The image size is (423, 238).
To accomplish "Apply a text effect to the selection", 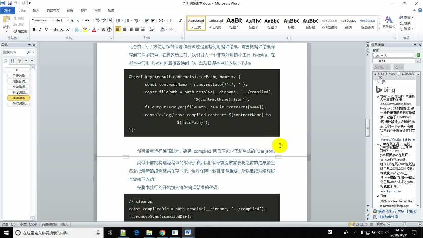I will pyautogui.click(x=77, y=29).
